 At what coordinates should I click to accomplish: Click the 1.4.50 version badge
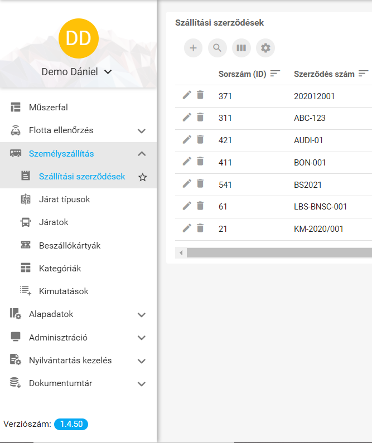(71, 424)
